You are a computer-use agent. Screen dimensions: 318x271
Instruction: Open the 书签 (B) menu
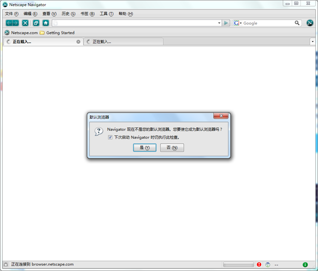87,14
